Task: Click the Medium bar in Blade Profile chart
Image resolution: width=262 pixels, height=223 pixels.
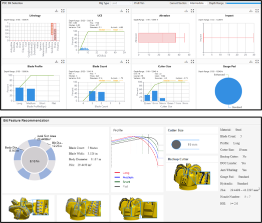Action: 31,94
